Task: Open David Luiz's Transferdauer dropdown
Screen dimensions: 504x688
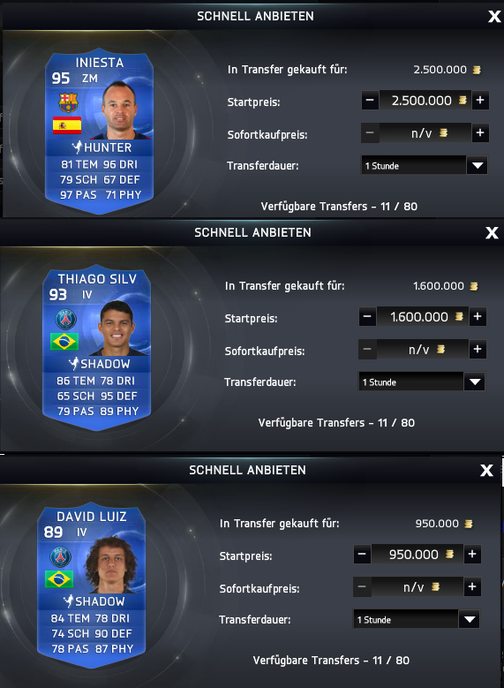Action: [470, 619]
